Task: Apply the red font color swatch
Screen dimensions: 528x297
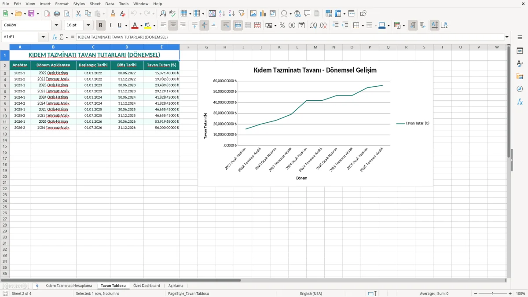Action: pyautogui.click(x=135, y=26)
